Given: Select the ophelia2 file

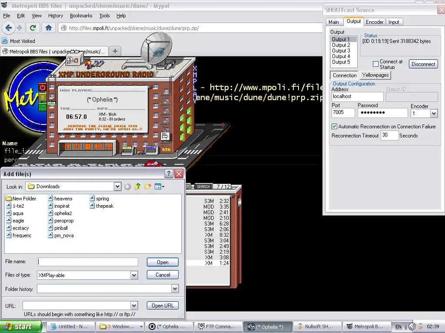Looking at the screenshot, I should pos(60,213).
